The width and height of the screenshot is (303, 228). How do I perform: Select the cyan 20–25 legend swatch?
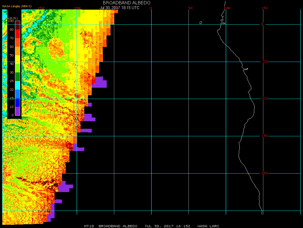point(18,85)
